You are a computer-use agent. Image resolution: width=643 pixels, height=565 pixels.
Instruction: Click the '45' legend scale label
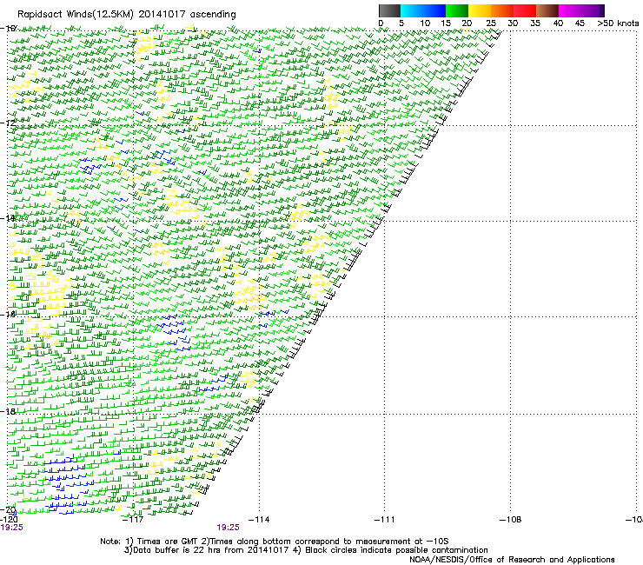[x=580, y=23]
